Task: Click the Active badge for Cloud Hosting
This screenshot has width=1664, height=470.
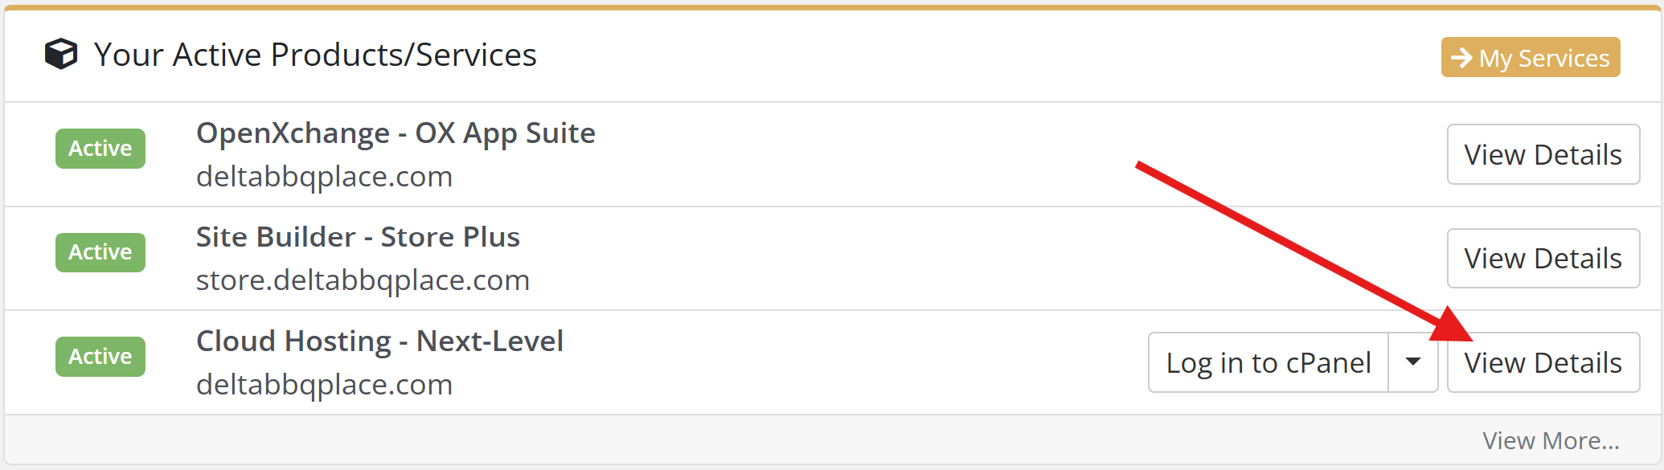Action: tap(100, 357)
